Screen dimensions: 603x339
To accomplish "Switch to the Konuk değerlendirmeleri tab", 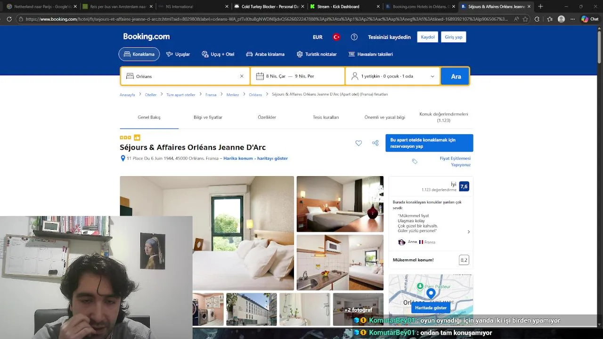I will [444, 117].
